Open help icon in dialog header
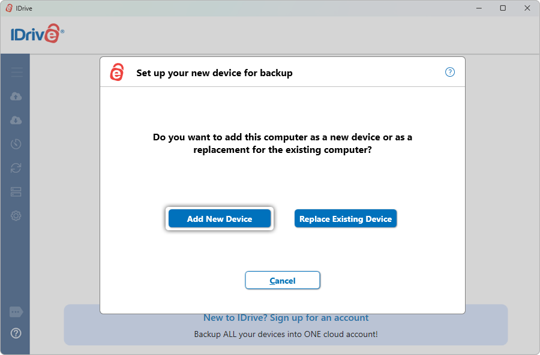This screenshot has height=355, width=540. pyautogui.click(x=450, y=72)
